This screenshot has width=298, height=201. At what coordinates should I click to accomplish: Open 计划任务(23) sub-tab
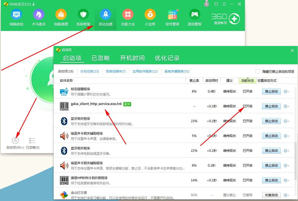(x=90, y=71)
